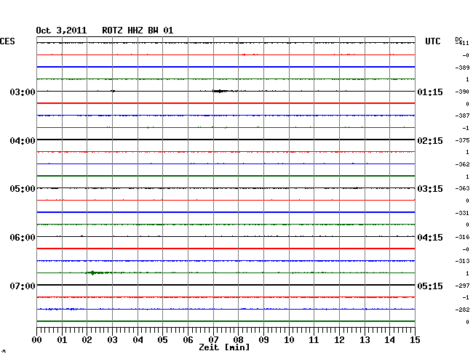Click the DC offset value "-297"

(462, 286)
